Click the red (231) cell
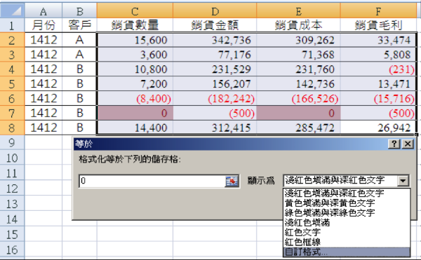 pos(378,69)
